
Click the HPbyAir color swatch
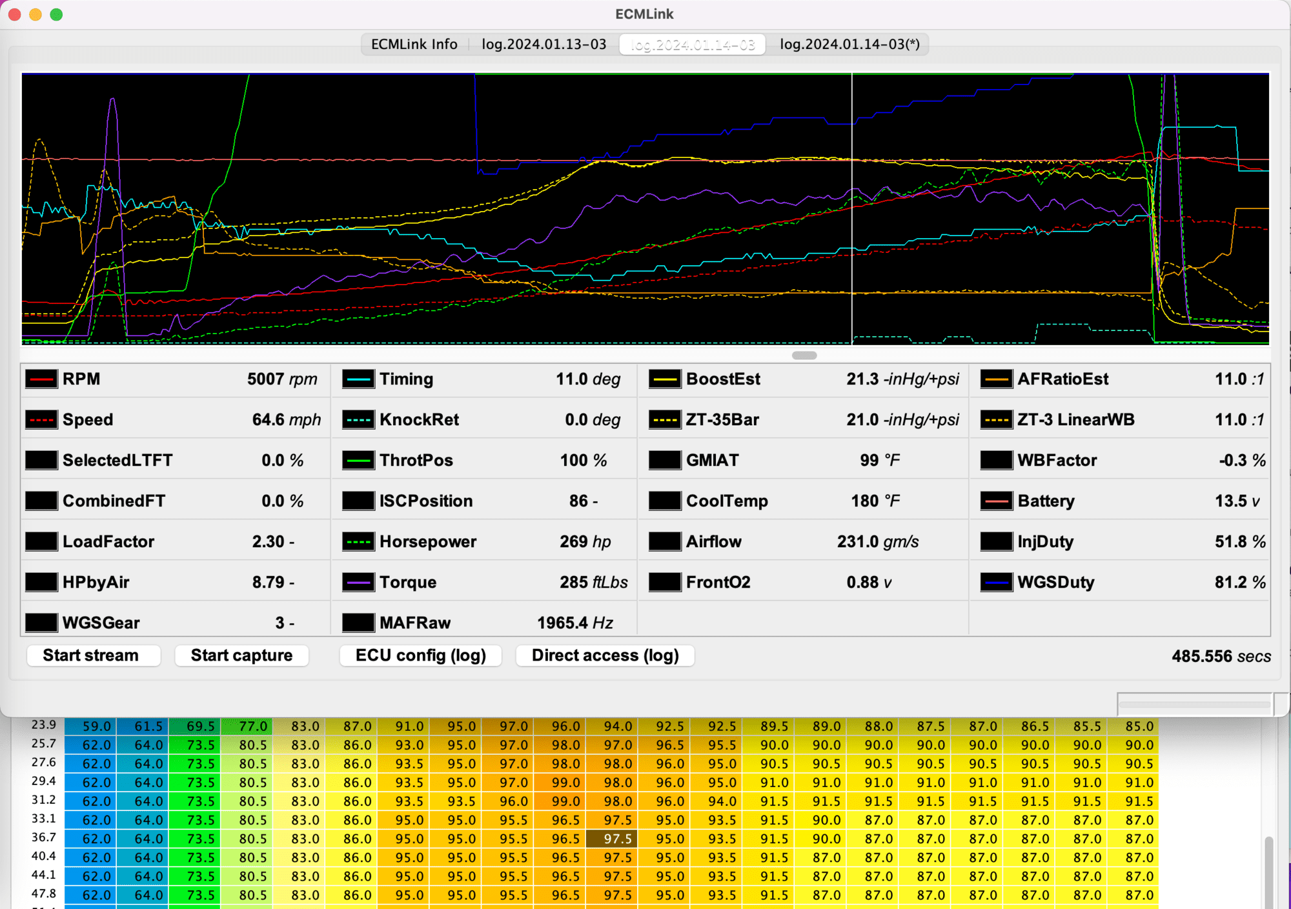[41, 583]
